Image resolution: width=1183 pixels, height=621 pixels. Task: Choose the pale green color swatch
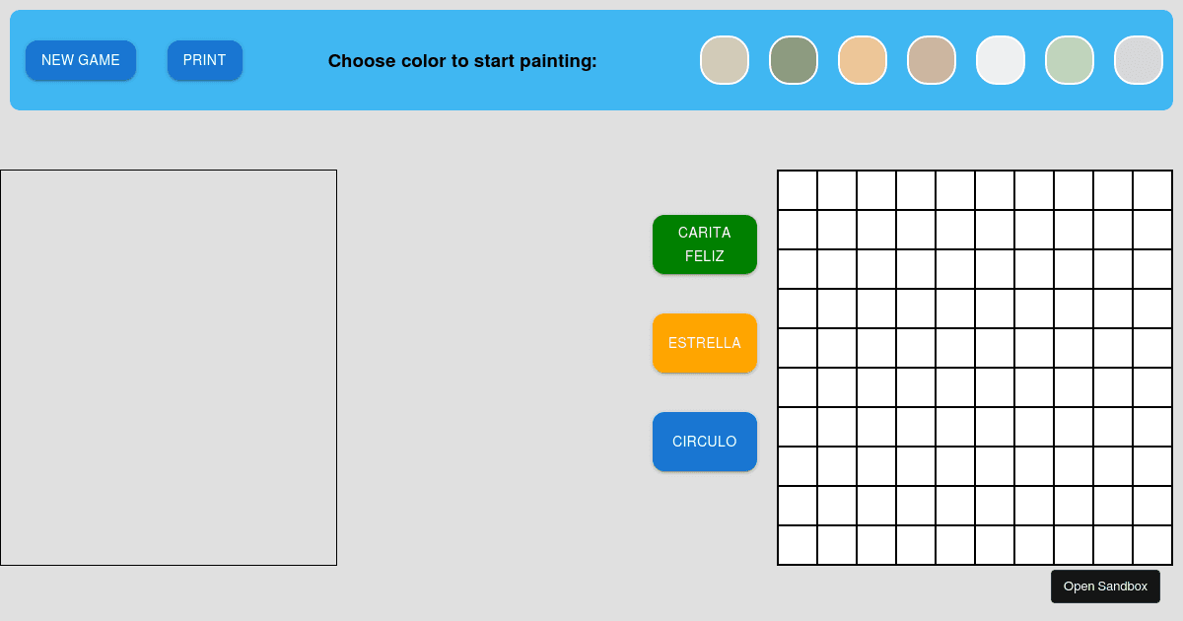[1070, 60]
